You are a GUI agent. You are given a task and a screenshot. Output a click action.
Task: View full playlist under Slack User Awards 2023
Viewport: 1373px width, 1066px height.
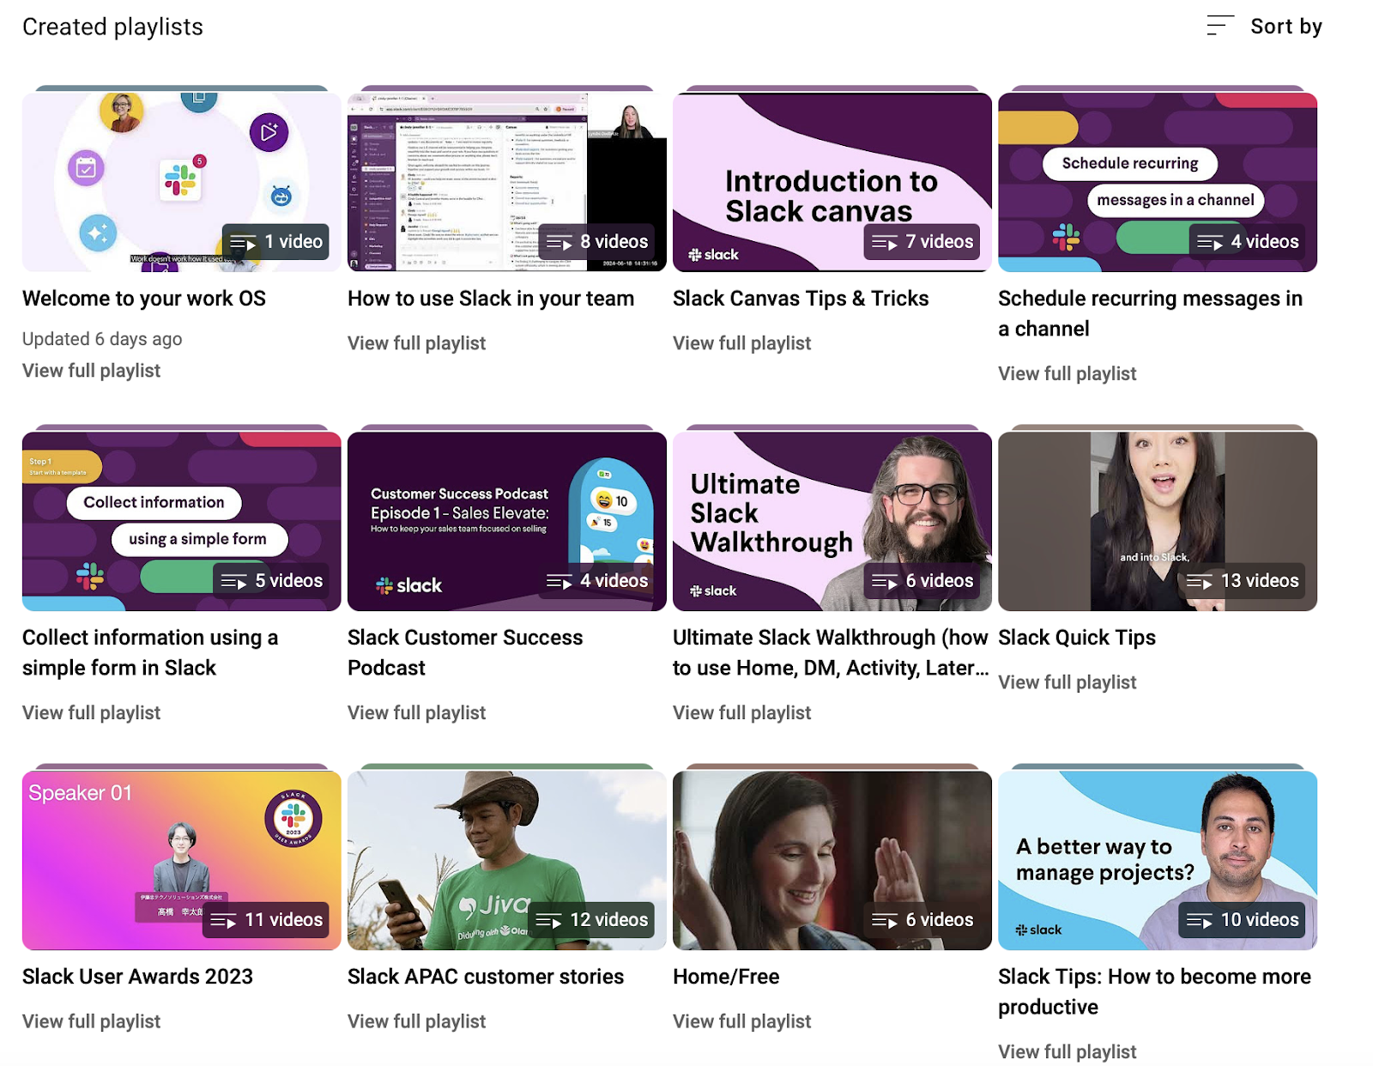pyautogui.click(x=91, y=1021)
